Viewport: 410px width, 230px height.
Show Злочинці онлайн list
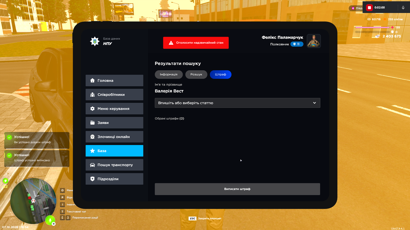pyautogui.click(x=114, y=137)
